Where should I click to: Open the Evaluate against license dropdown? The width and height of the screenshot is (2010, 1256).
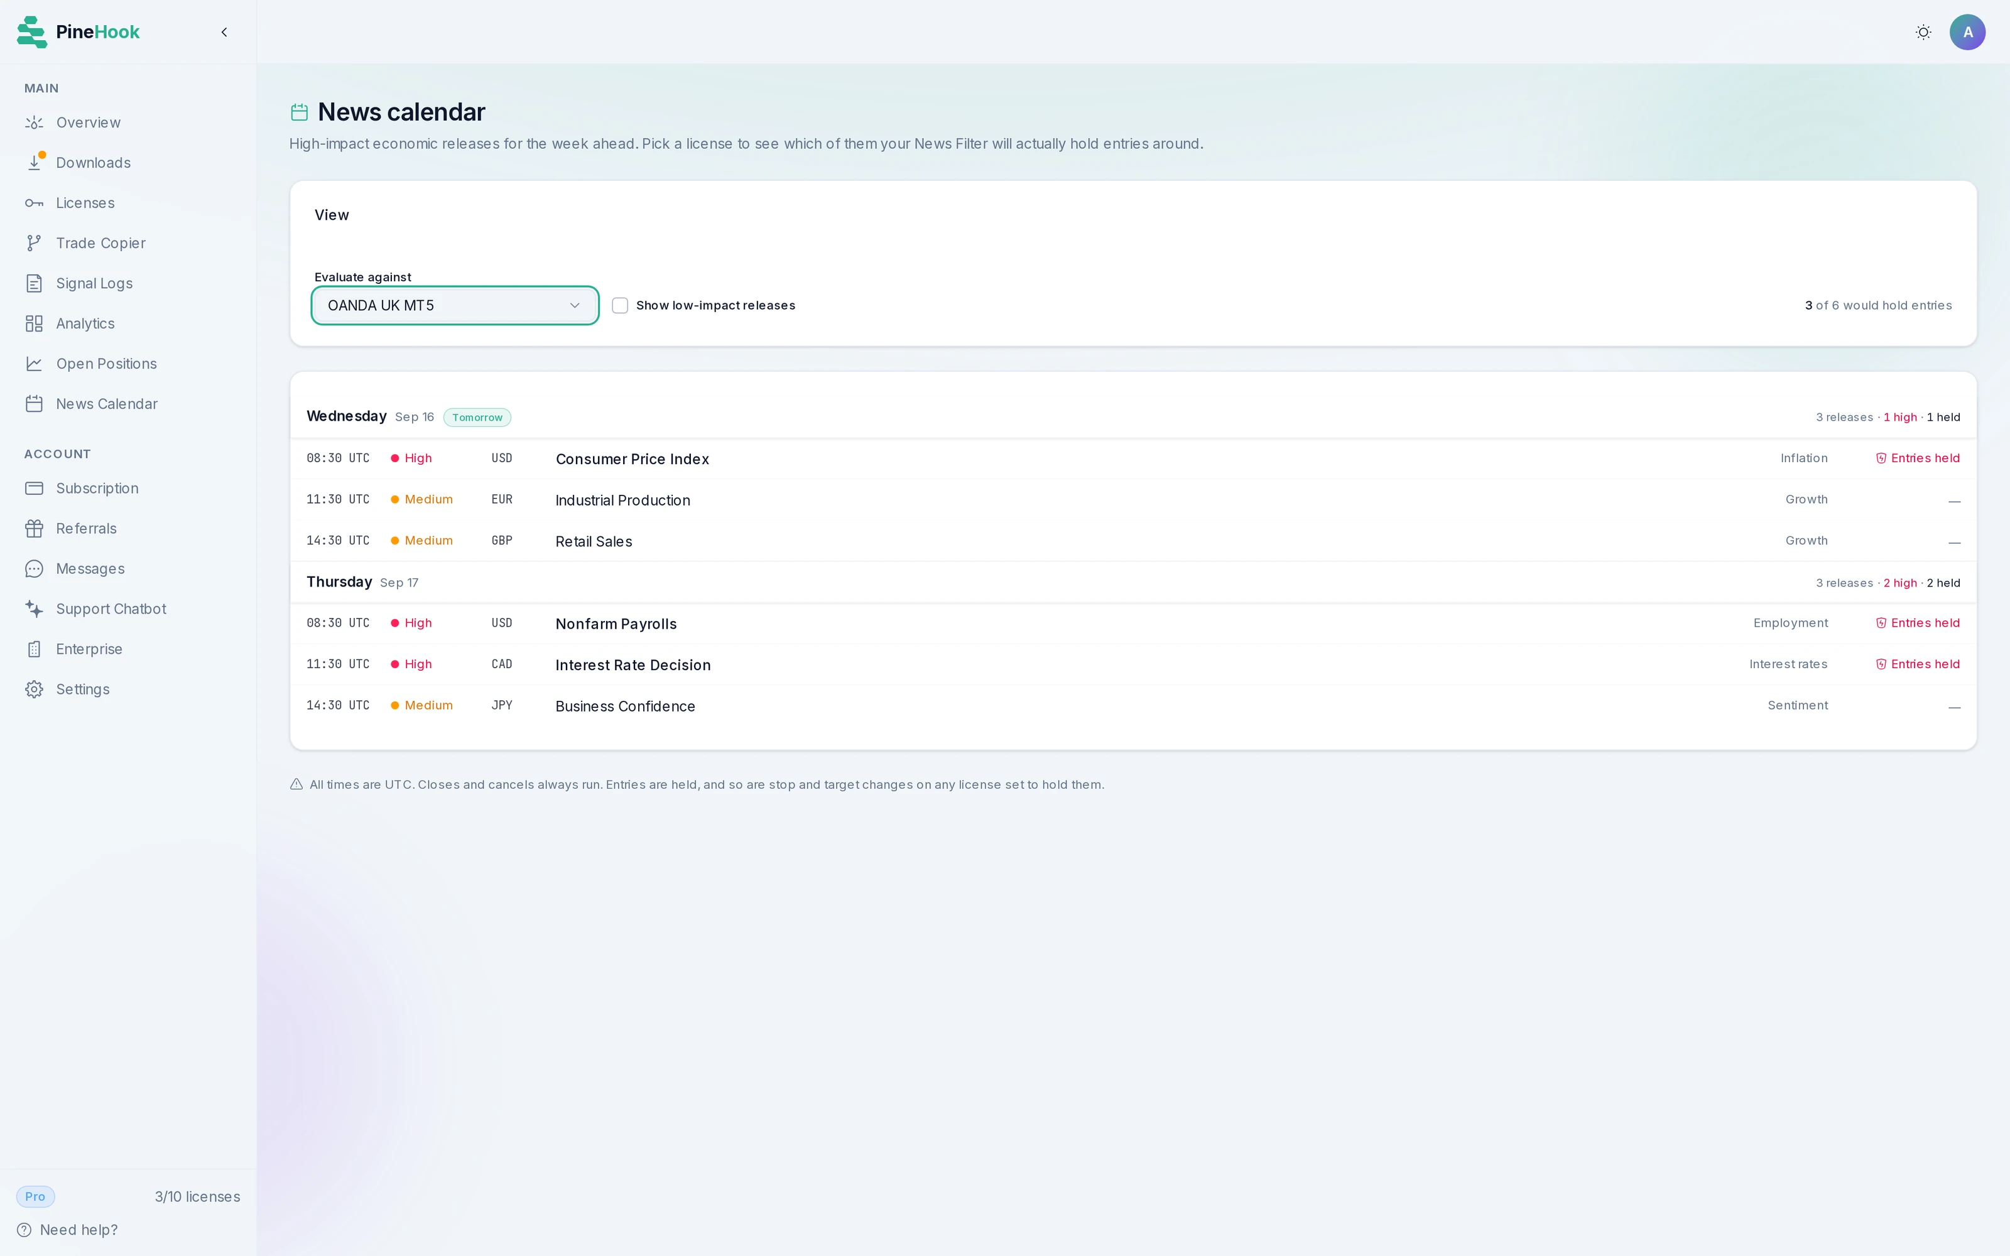[455, 306]
